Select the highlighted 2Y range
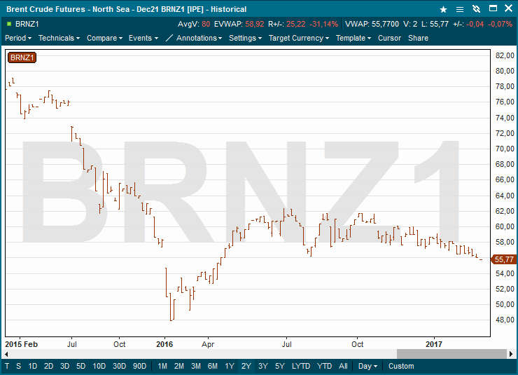The width and height of the screenshot is (518, 375). tap(246, 366)
